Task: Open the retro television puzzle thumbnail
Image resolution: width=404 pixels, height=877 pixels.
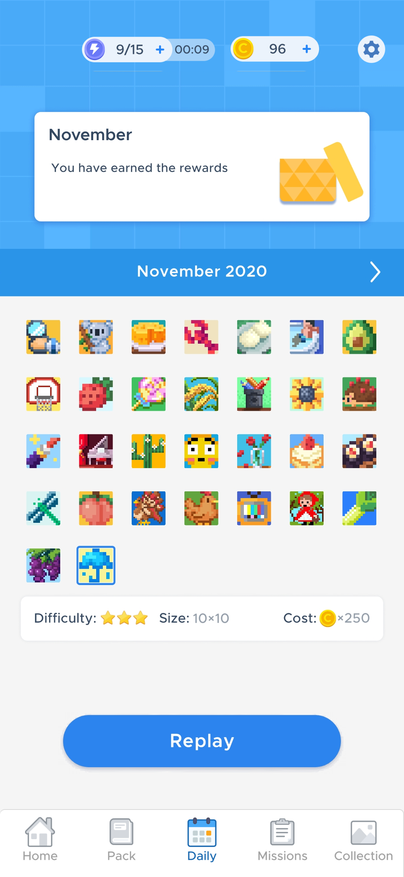Action: click(254, 508)
